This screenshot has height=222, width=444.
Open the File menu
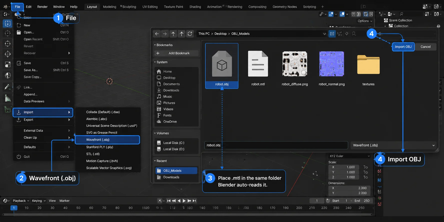[18, 7]
